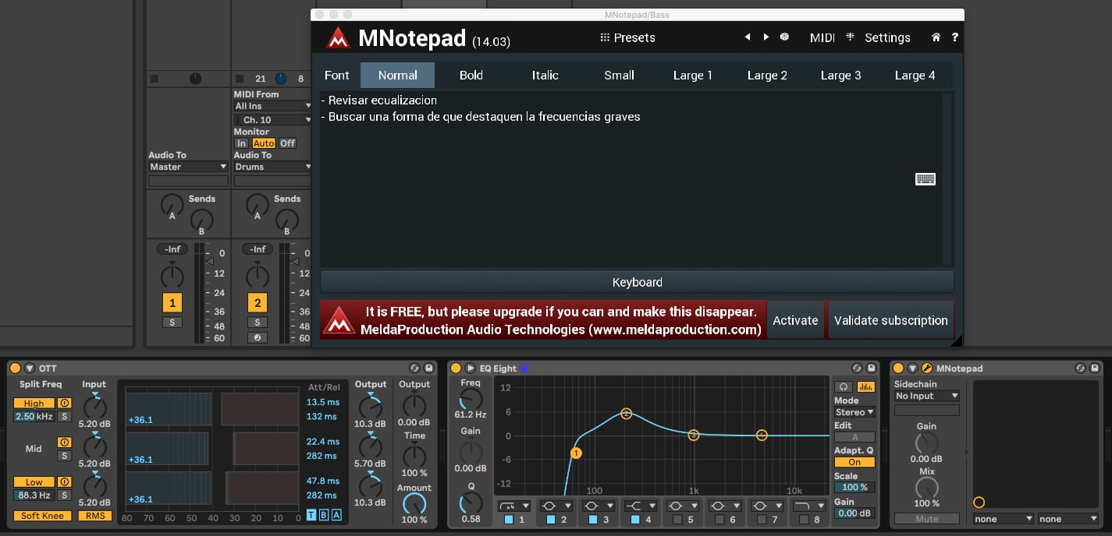This screenshot has width=1112, height=536.
Task: Adjust the MNotepad device Mix knob
Action: tap(926, 488)
